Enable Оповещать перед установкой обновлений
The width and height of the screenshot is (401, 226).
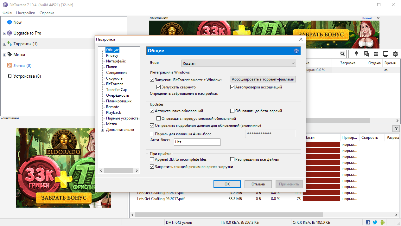pyautogui.click(x=159, y=119)
